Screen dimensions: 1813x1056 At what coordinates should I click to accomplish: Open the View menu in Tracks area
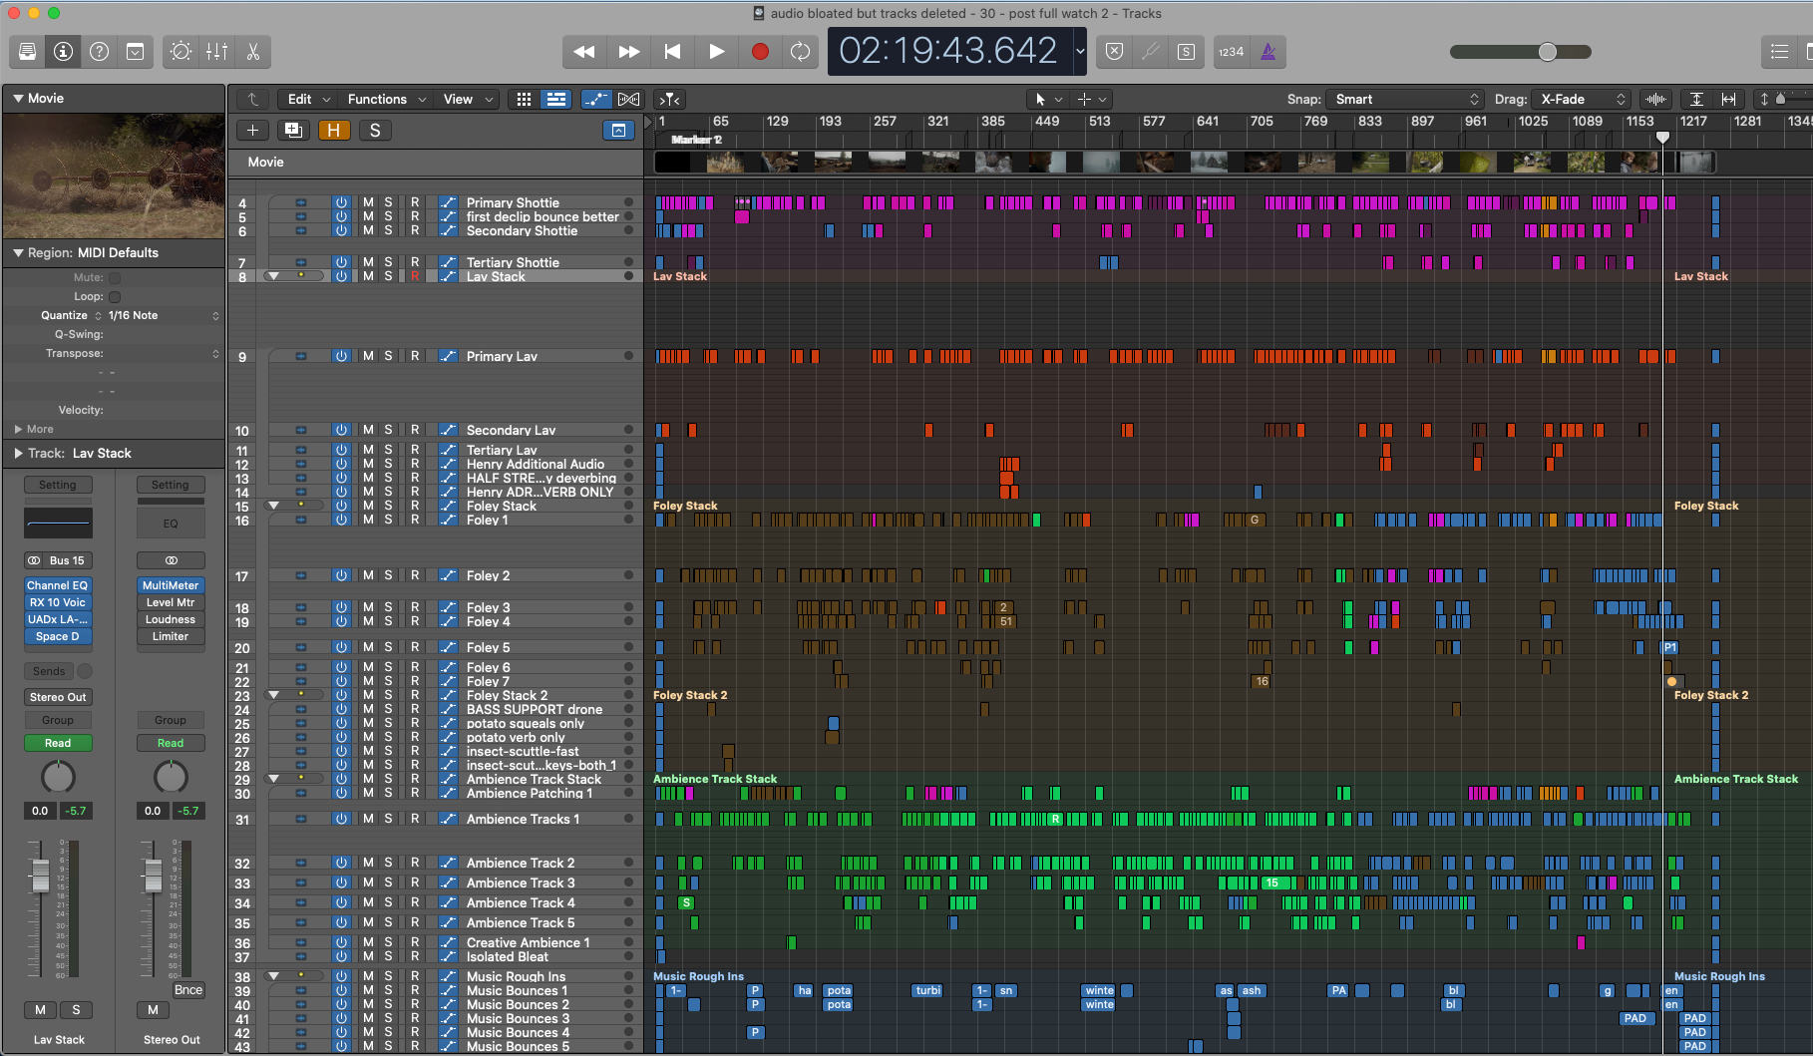469,99
